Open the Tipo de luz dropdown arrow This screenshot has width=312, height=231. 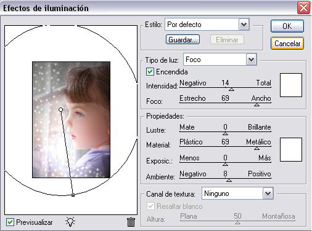pyautogui.click(x=252, y=60)
